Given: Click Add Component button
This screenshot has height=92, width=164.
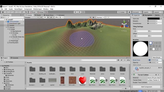Looking at the screenshot, I should point(147,87).
